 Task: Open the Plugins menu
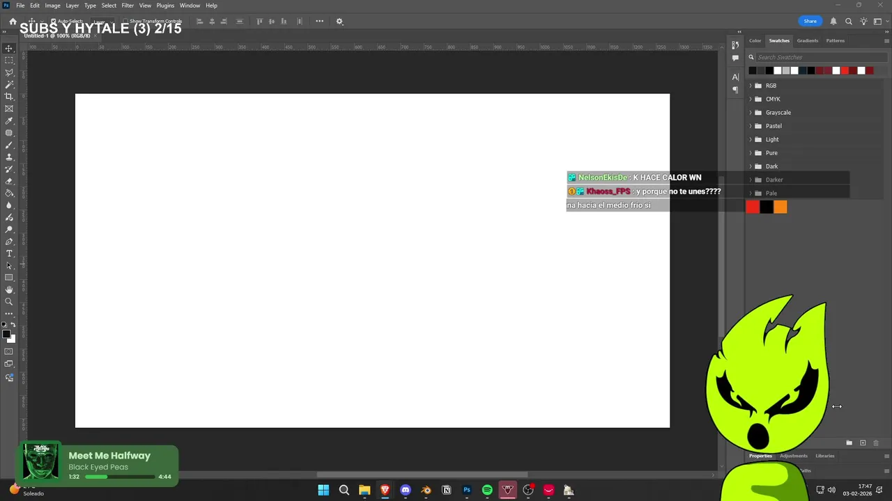click(x=165, y=6)
